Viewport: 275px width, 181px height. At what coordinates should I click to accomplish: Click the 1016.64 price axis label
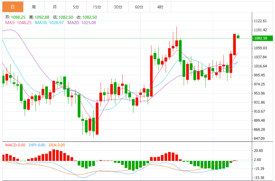point(260,66)
